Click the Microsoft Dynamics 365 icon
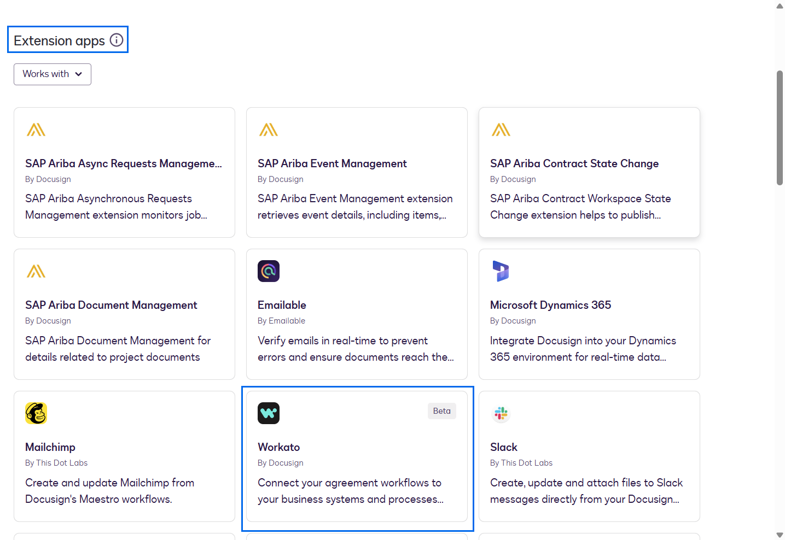 [501, 271]
